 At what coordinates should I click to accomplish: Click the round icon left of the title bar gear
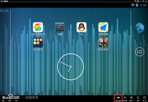click(135, 1)
